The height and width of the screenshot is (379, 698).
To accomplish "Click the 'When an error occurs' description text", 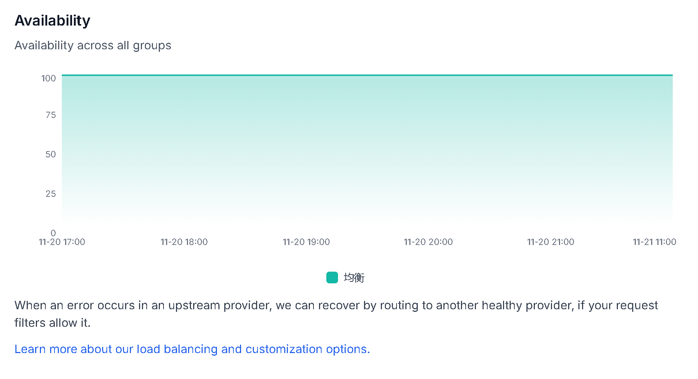I will [x=336, y=305].
